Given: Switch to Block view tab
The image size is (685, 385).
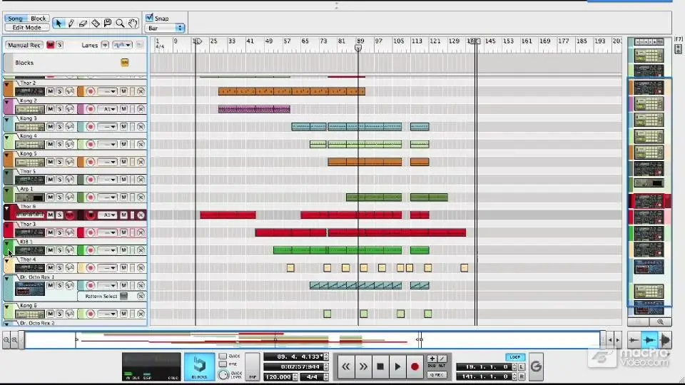Looking at the screenshot, I should [x=38, y=19].
